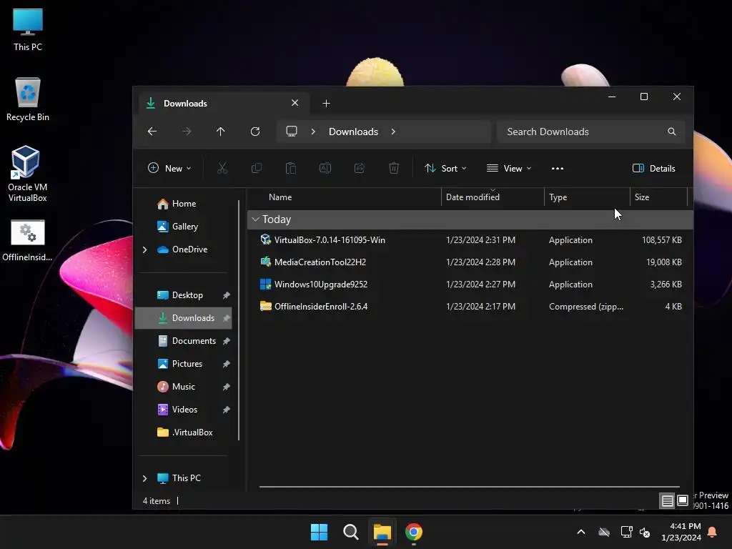Image resolution: width=732 pixels, height=549 pixels.
Task: Expand This PC in navigation pane
Action: (x=144, y=478)
